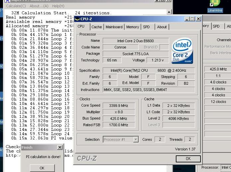
Task: Click the Revision value B2
Action: click(186, 83)
